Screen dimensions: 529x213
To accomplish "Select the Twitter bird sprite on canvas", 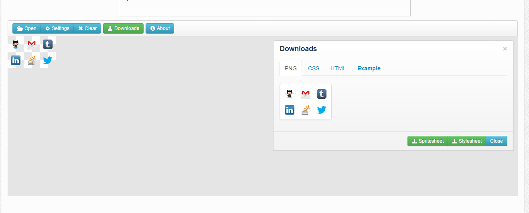I will click(48, 60).
